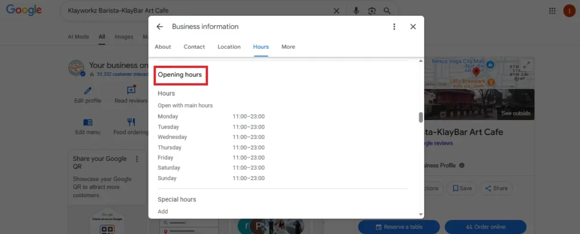Edit Wednesday hours row
This screenshot has height=234, width=580.
click(x=211, y=137)
